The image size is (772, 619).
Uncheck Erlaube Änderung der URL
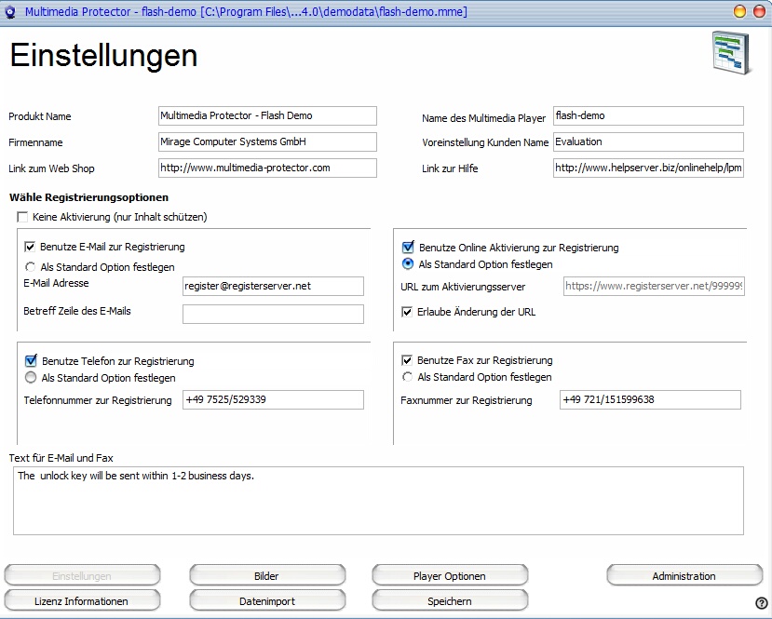tap(407, 312)
